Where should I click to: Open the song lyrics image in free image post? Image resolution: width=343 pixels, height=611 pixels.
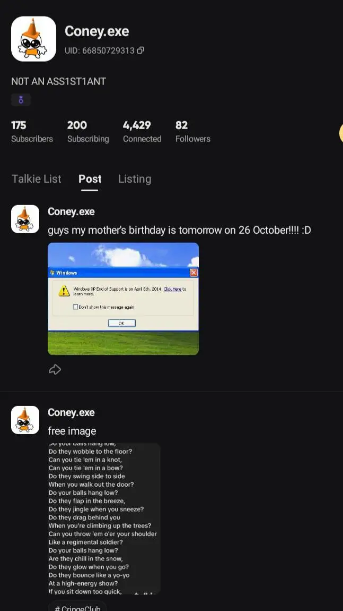click(x=104, y=518)
